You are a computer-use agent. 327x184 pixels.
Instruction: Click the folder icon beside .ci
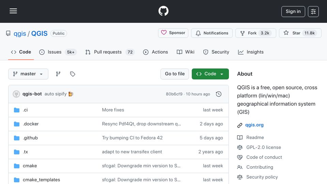(17, 110)
